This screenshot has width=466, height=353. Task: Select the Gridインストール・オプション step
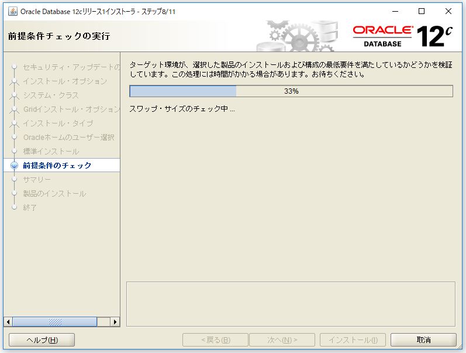pos(71,109)
